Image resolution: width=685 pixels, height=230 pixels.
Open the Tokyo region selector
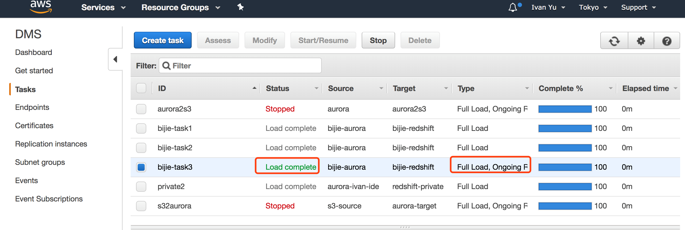593,8
